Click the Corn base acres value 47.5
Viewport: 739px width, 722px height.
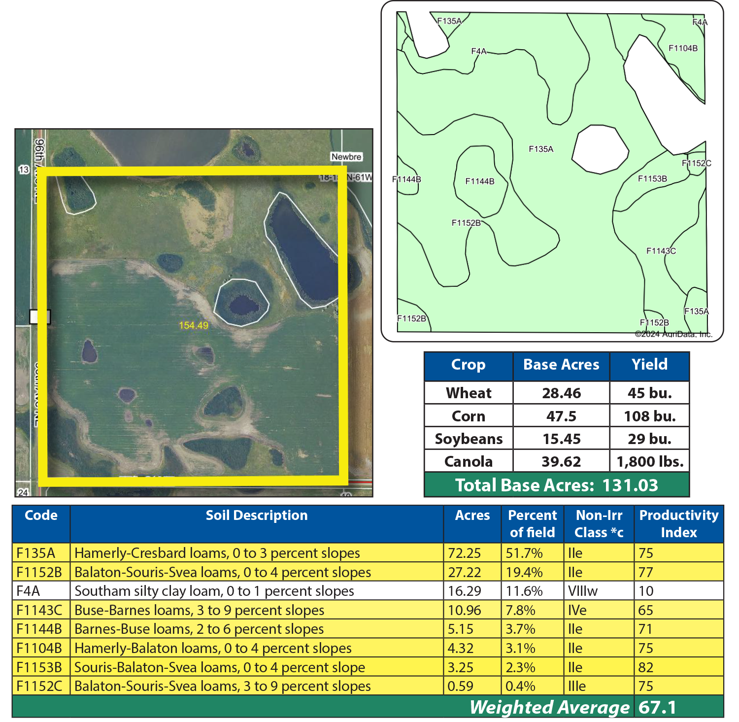(561, 416)
